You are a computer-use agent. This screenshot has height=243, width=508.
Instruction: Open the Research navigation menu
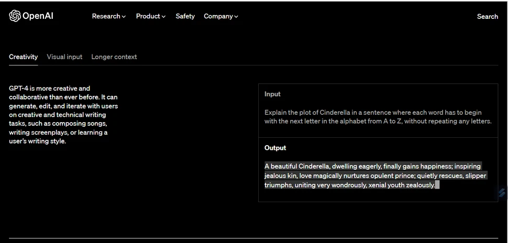[x=106, y=16]
